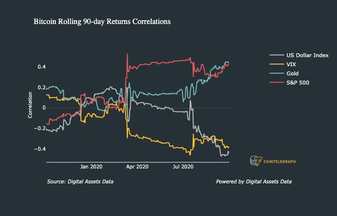
Task: Click the Cointelegraph coin stack logo icon
Action: pos(256,161)
